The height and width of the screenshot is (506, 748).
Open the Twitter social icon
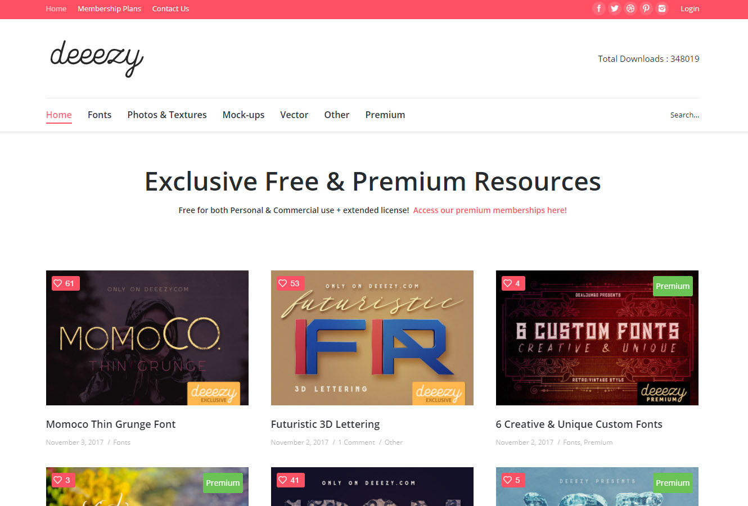point(615,8)
